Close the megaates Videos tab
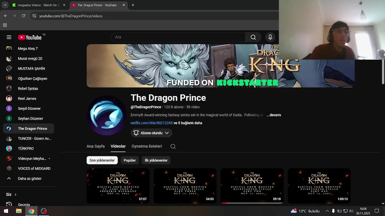Viewport: 385px width, 216px height. pos(64,5)
